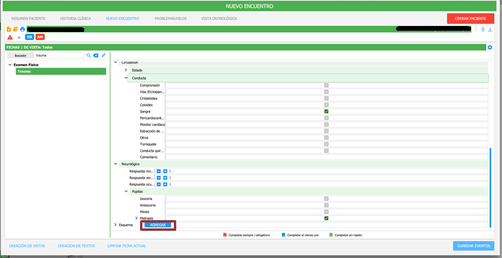The image size is (502, 258).
Task: Click into the Buscador search field
Action: tap(59, 55)
